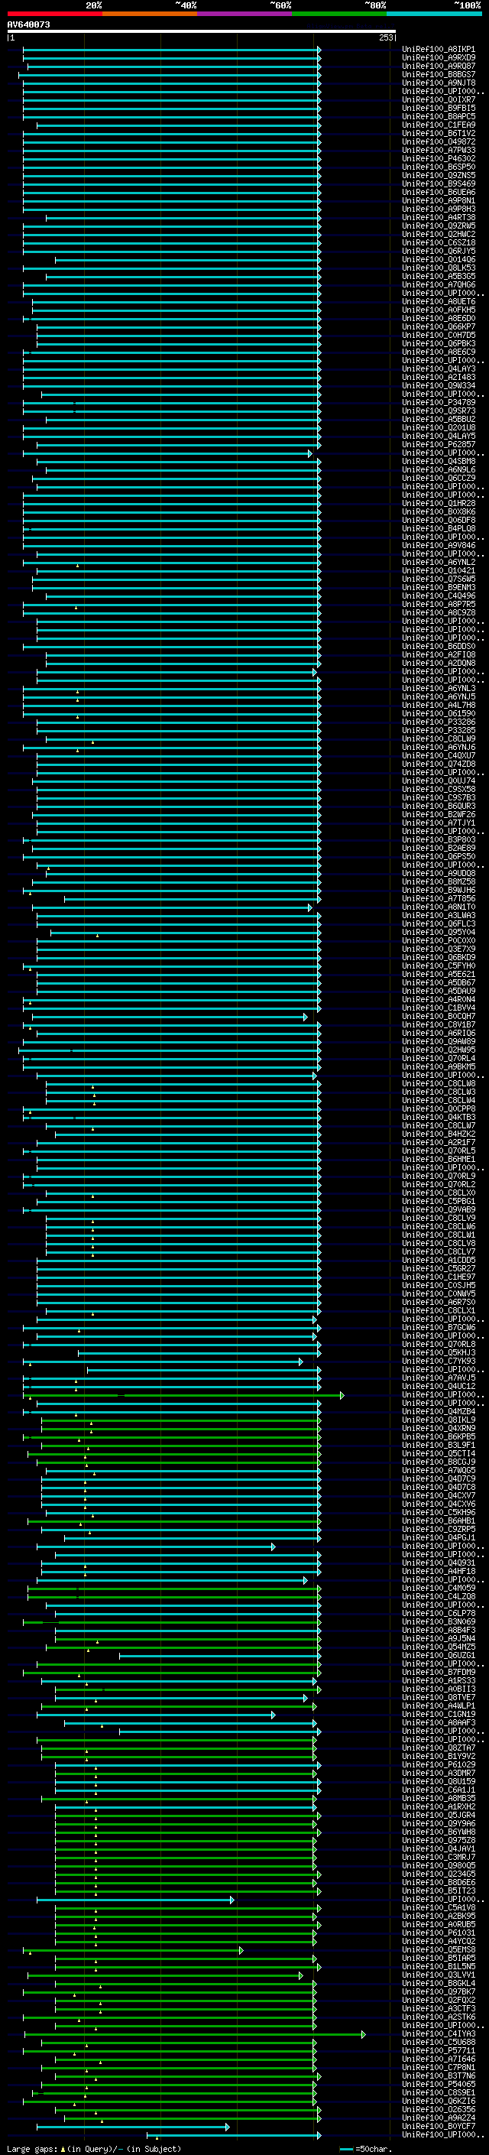Open hit UniRef100_P34789
Screen dimensions: 489x2155
[439, 402]
